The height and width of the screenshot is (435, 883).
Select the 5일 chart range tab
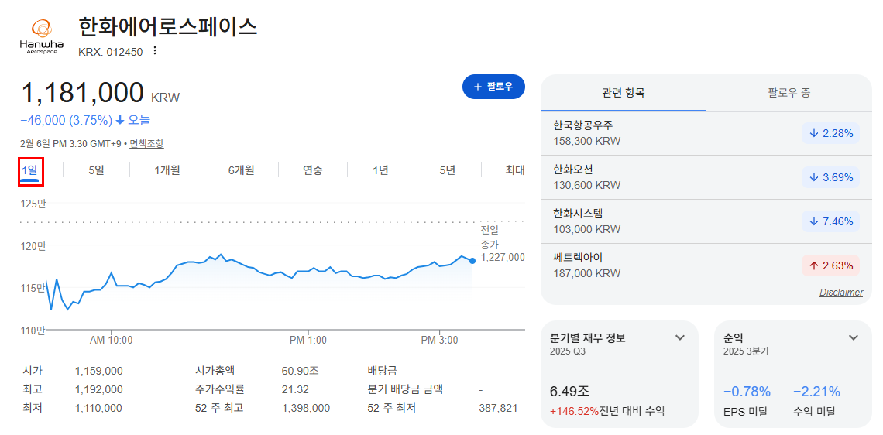(x=96, y=170)
